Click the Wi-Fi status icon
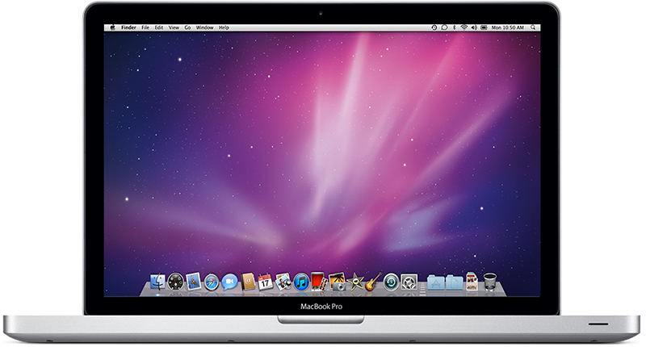The image size is (646, 347). click(x=464, y=27)
